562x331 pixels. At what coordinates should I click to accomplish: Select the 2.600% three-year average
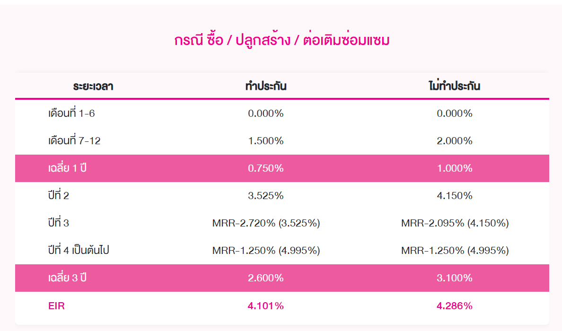pyautogui.click(x=266, y=278)
